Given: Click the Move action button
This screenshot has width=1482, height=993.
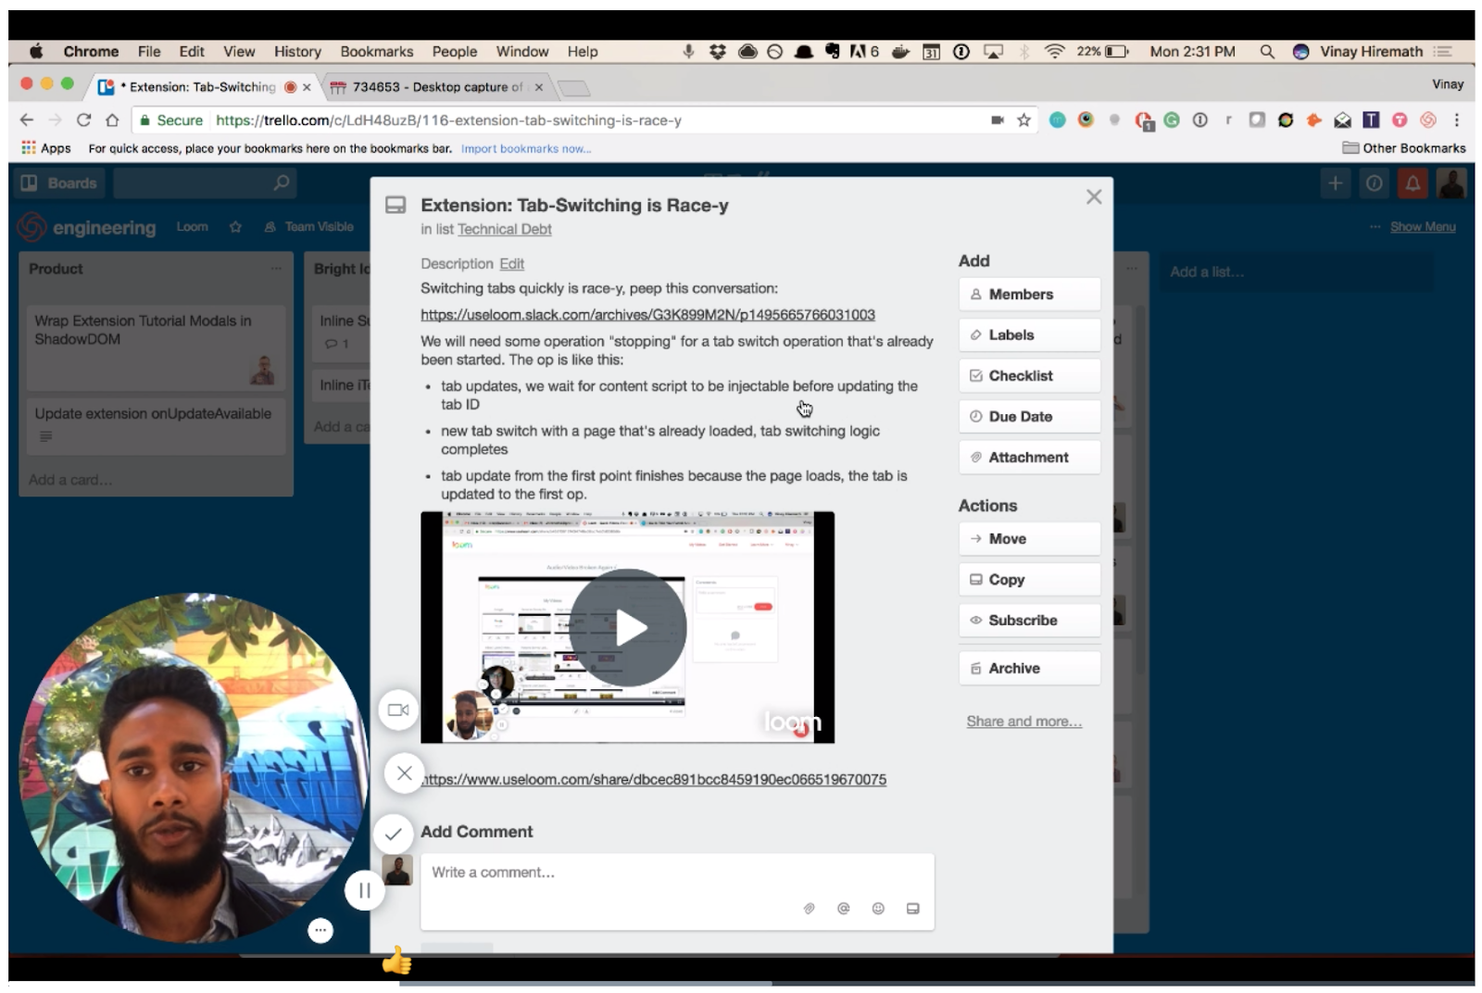Looking at the screenshot, I should tap(1029, 539).
